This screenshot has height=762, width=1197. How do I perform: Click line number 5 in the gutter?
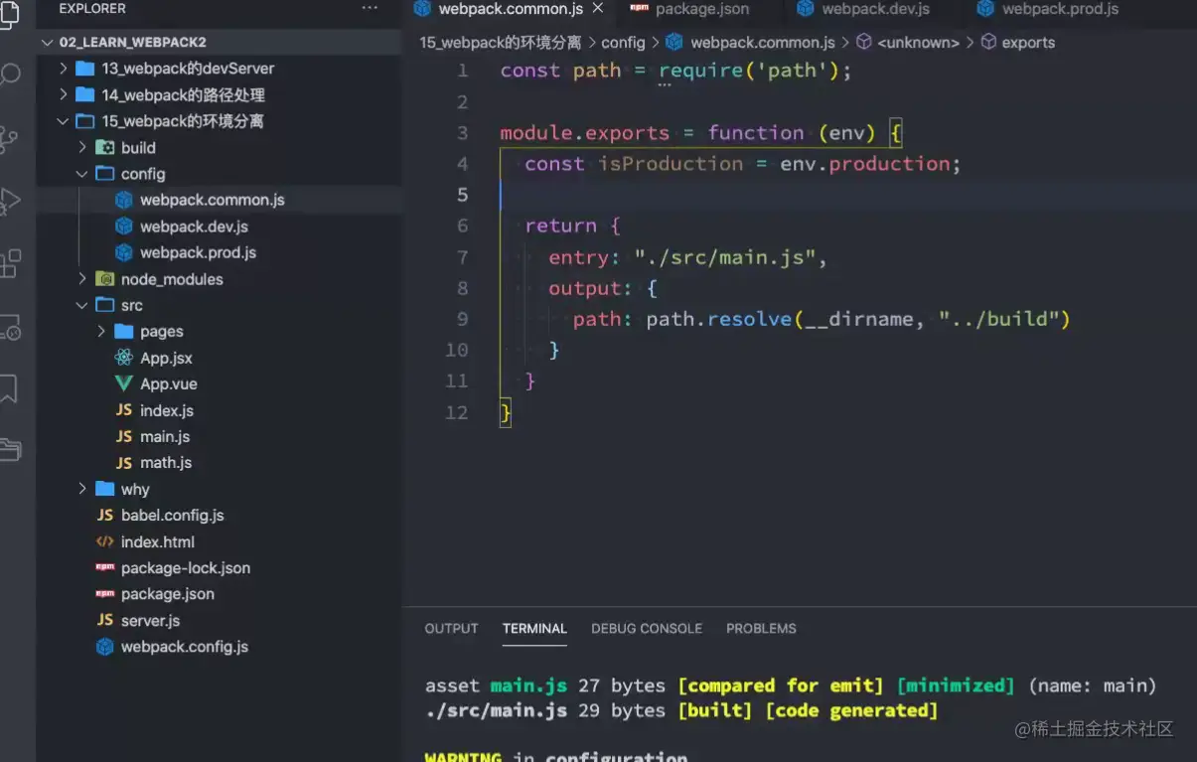[462, 195]
